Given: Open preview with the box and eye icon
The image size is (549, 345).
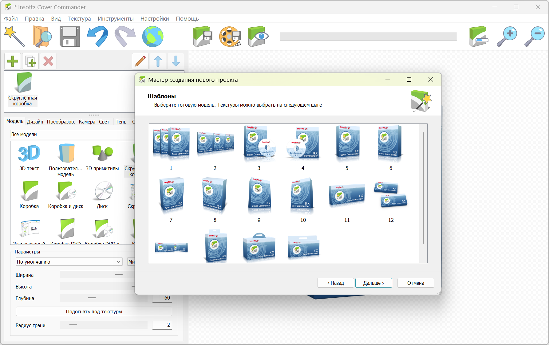Looking at the screenshot, I should (258, 37).
